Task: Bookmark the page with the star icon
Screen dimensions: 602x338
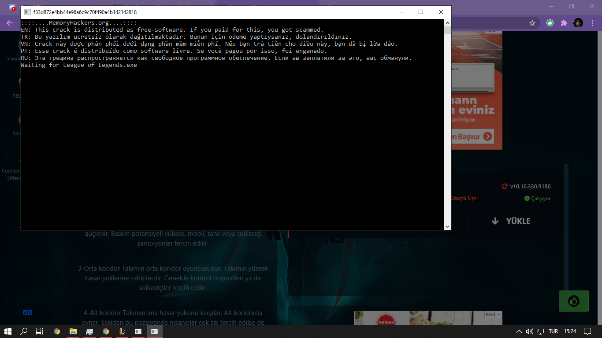Action: pos(532,23)
